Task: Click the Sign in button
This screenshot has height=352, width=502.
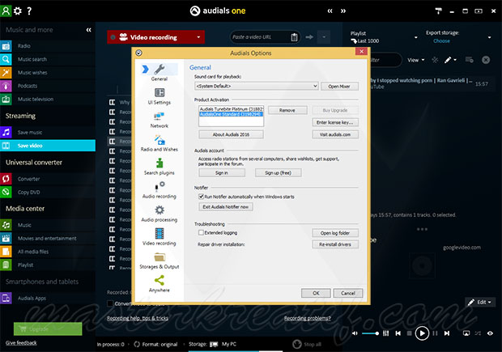Action: 222,173
